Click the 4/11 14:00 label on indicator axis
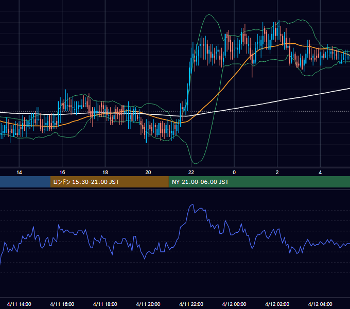Viewport: 350px width, 309px height. pyautogui.click(x=19, y=304)
